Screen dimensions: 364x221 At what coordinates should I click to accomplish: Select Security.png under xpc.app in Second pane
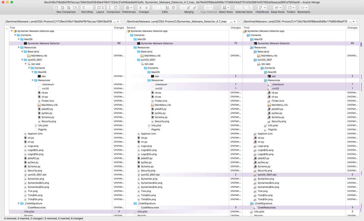click(177, 121)
